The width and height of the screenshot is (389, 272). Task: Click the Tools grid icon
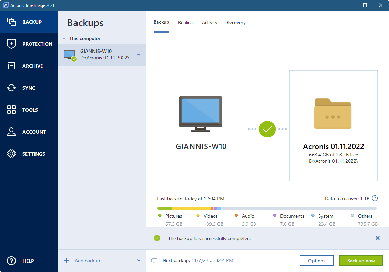(11, 110)
